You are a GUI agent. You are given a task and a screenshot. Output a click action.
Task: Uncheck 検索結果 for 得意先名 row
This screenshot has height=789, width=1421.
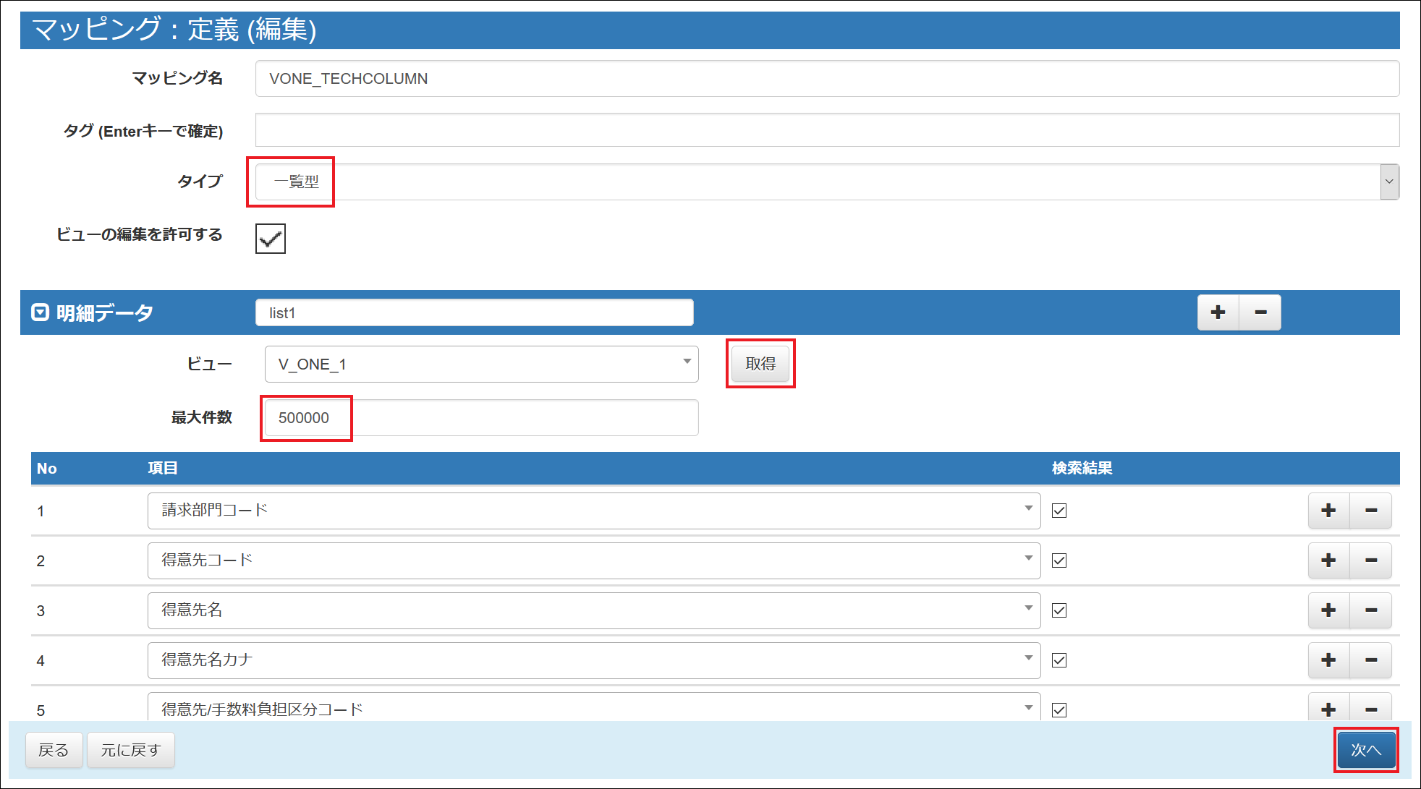[x=1059, y=610]
